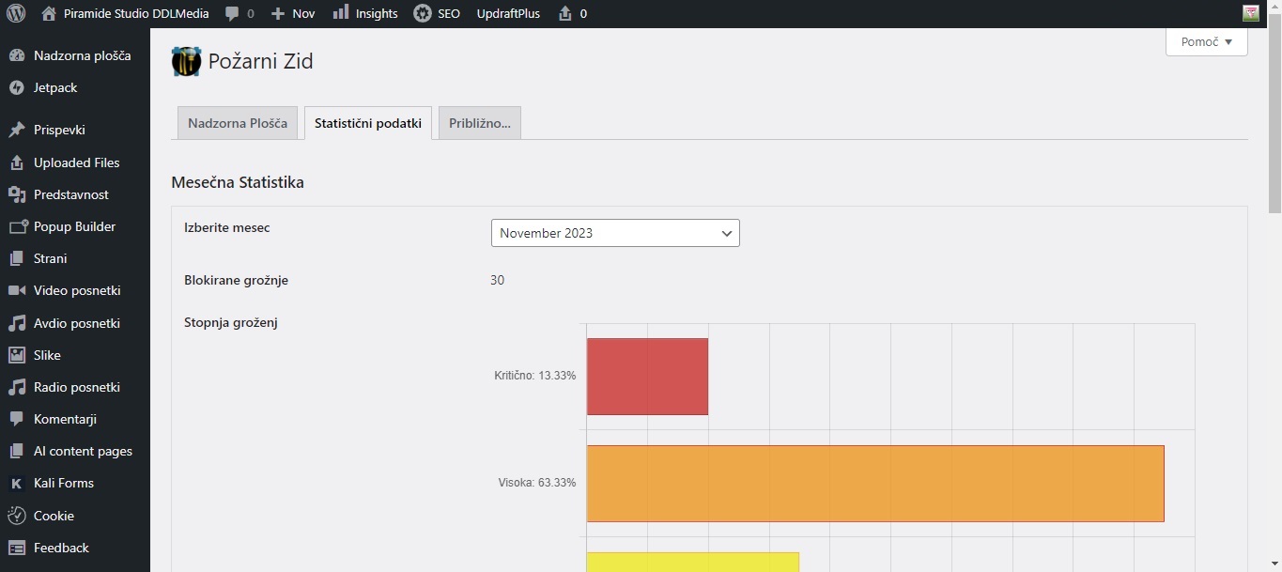Click the Nadzorna plošča dashboard icon
This screenshot has height=572, width=1282.
pyautogui.click(x=16, y=55)
